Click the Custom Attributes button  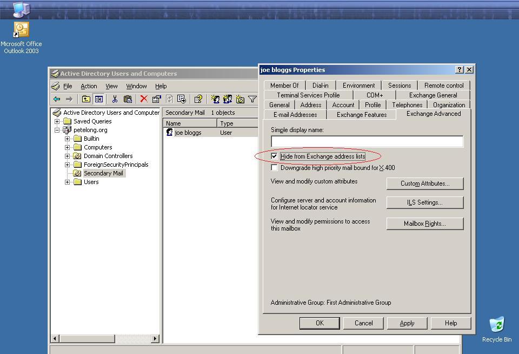tap(425, 183)
